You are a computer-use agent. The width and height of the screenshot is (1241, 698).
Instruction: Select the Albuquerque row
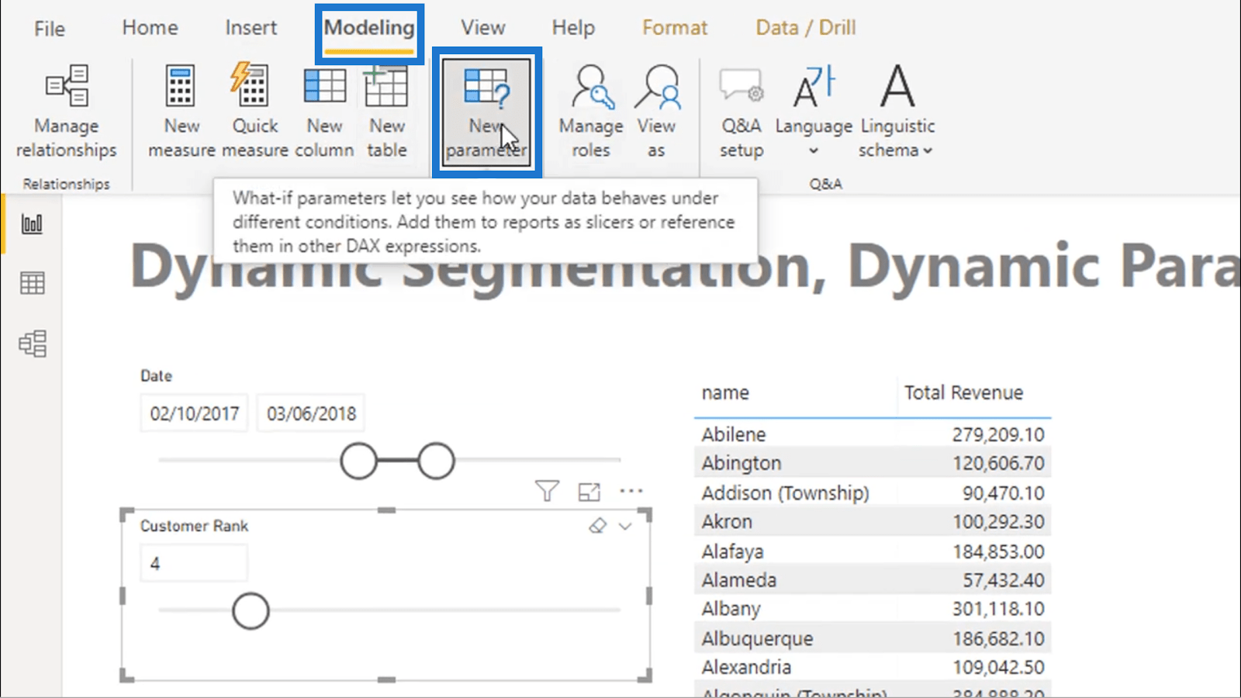point(873,638)
